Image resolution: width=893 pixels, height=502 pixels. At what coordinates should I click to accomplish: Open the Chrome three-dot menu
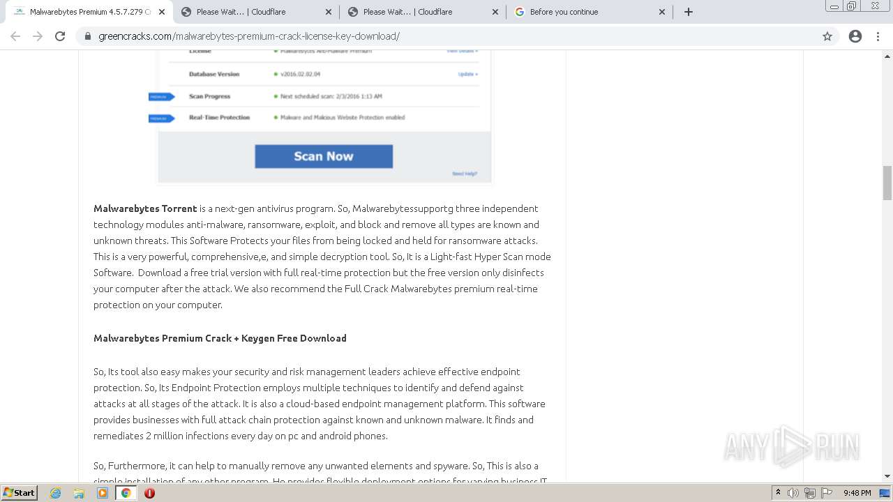878,36
